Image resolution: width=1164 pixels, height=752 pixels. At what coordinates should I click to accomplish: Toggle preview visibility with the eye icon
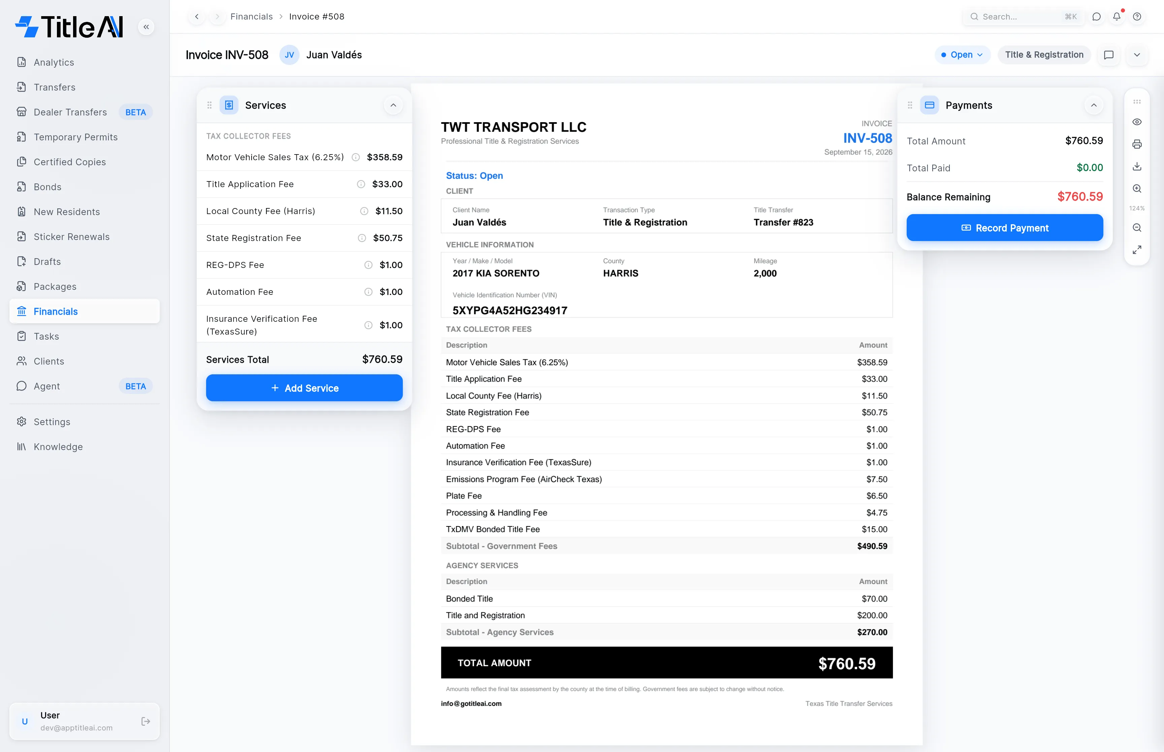tap(1137, 122)
